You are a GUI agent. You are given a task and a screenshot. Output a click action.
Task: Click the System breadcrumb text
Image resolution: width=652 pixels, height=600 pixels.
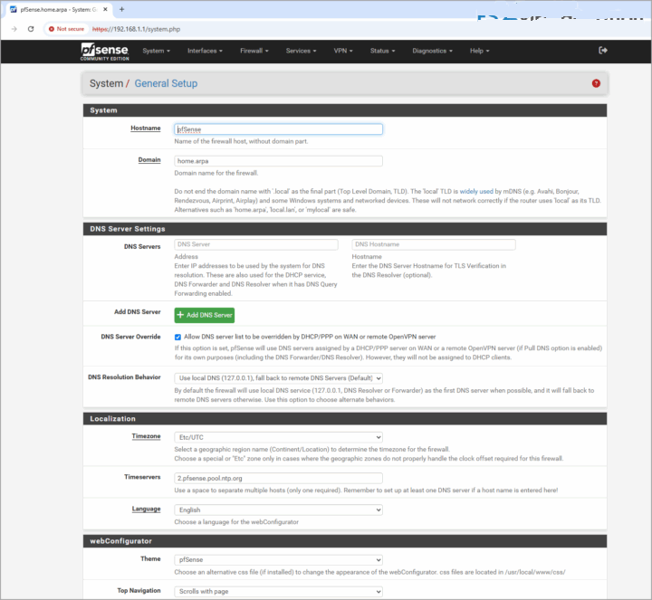(107, 83)
